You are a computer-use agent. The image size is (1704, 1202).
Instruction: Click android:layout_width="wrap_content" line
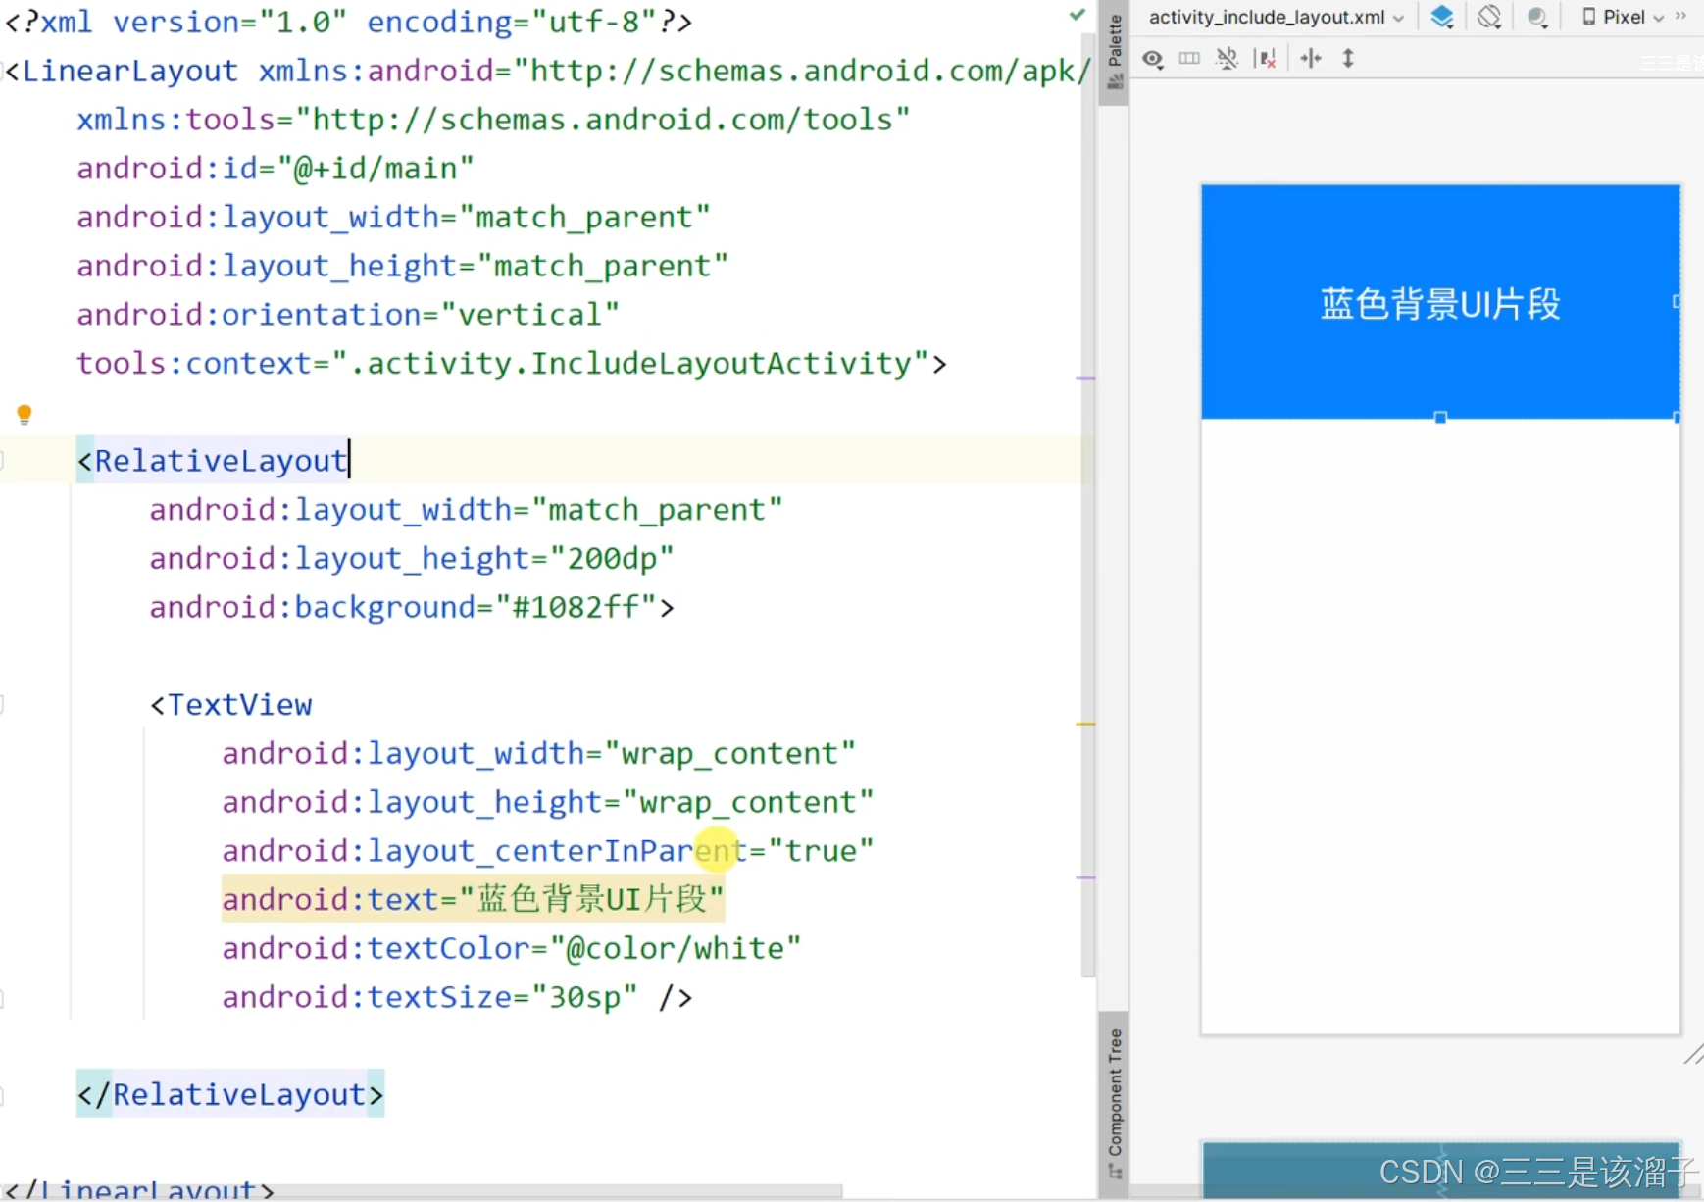tap(538, 753)
